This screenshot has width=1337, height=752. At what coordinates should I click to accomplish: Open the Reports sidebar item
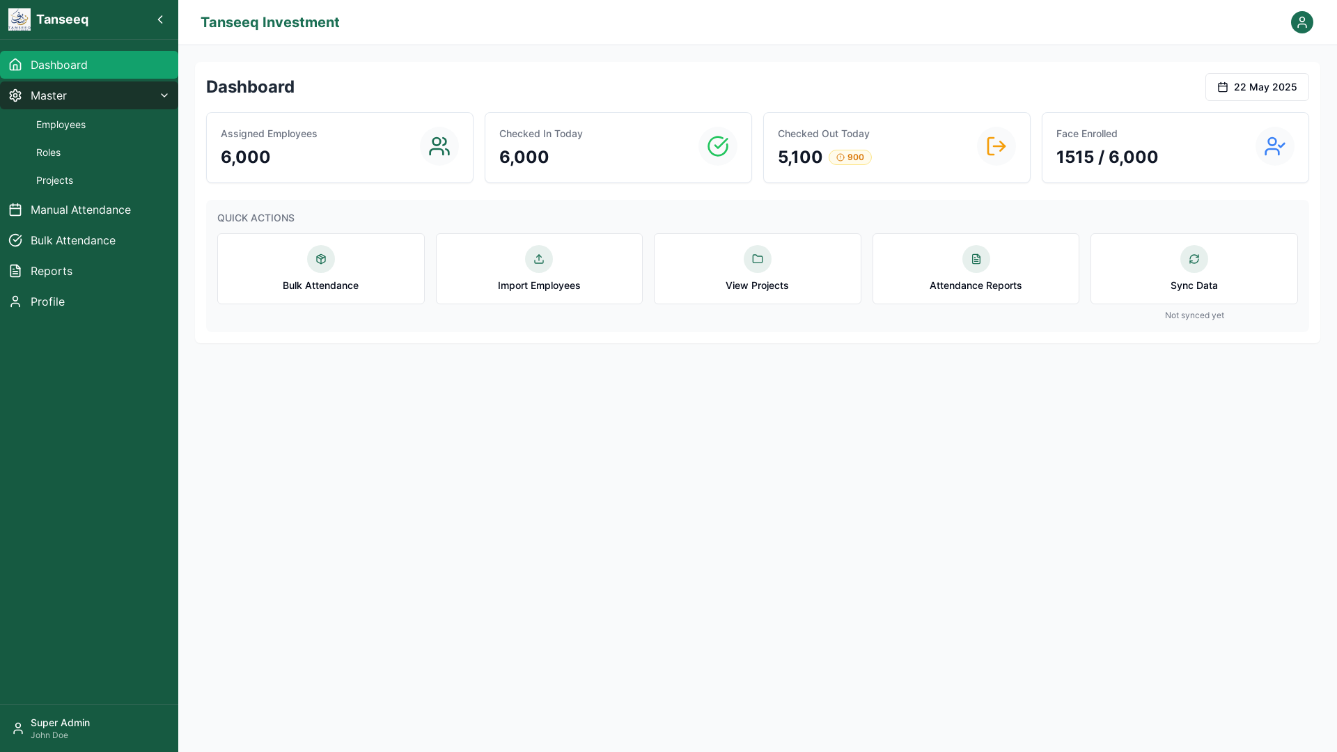(x=89, y=271)
